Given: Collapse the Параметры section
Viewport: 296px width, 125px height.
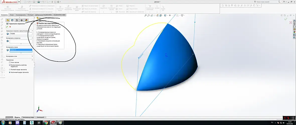Looking at the screenshot, I should (x=32, y=60).
